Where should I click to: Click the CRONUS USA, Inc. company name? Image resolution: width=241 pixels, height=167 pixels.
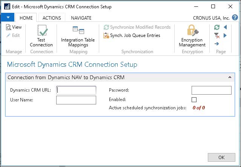(211, 18)
